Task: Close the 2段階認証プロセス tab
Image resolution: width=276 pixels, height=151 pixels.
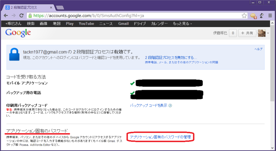Action: [x=51, y=8]
